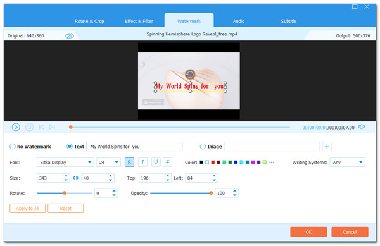Viewport: 380px width, 246px height.
Task: Pick the purple color swatch
Action: (x=259, y=162)
